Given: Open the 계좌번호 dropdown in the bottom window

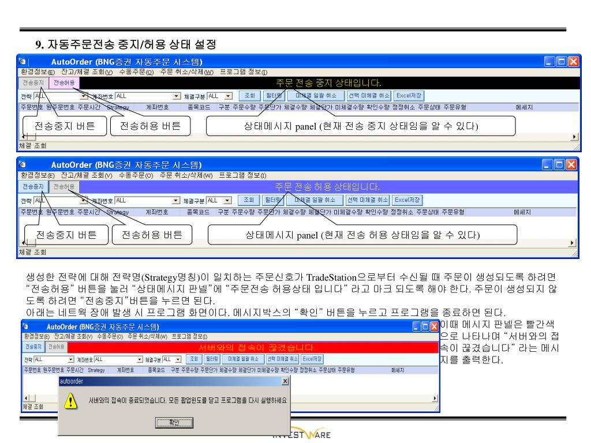Looking at the screenshot, I should tap(140, 359).
